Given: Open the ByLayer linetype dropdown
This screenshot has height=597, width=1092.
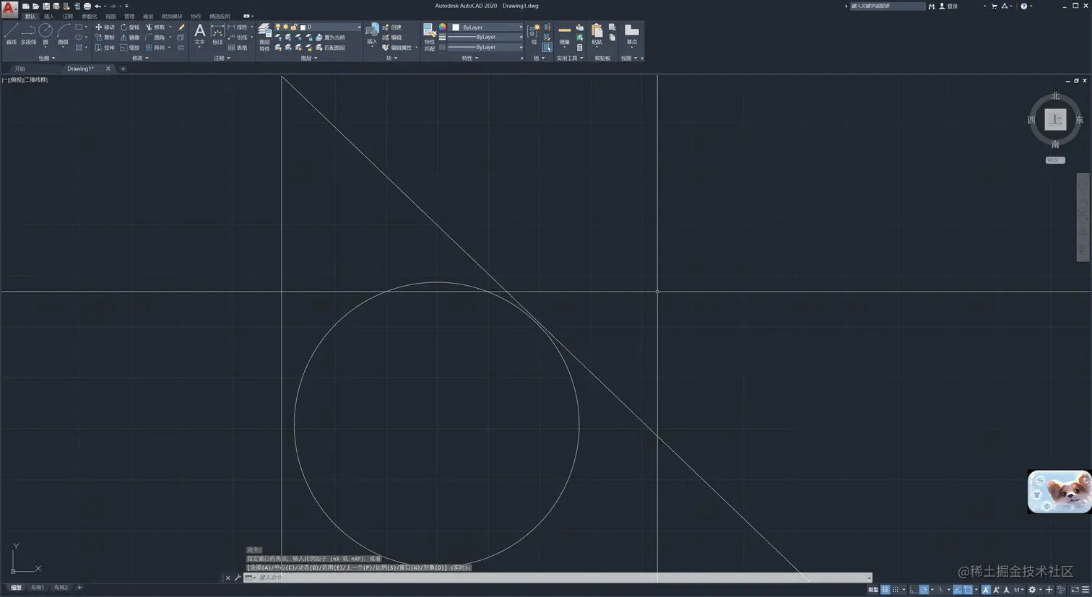Looking at the screenshot, I should 486,47.
